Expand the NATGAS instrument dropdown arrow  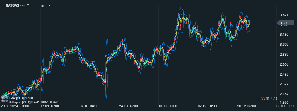tap(28, 5)
